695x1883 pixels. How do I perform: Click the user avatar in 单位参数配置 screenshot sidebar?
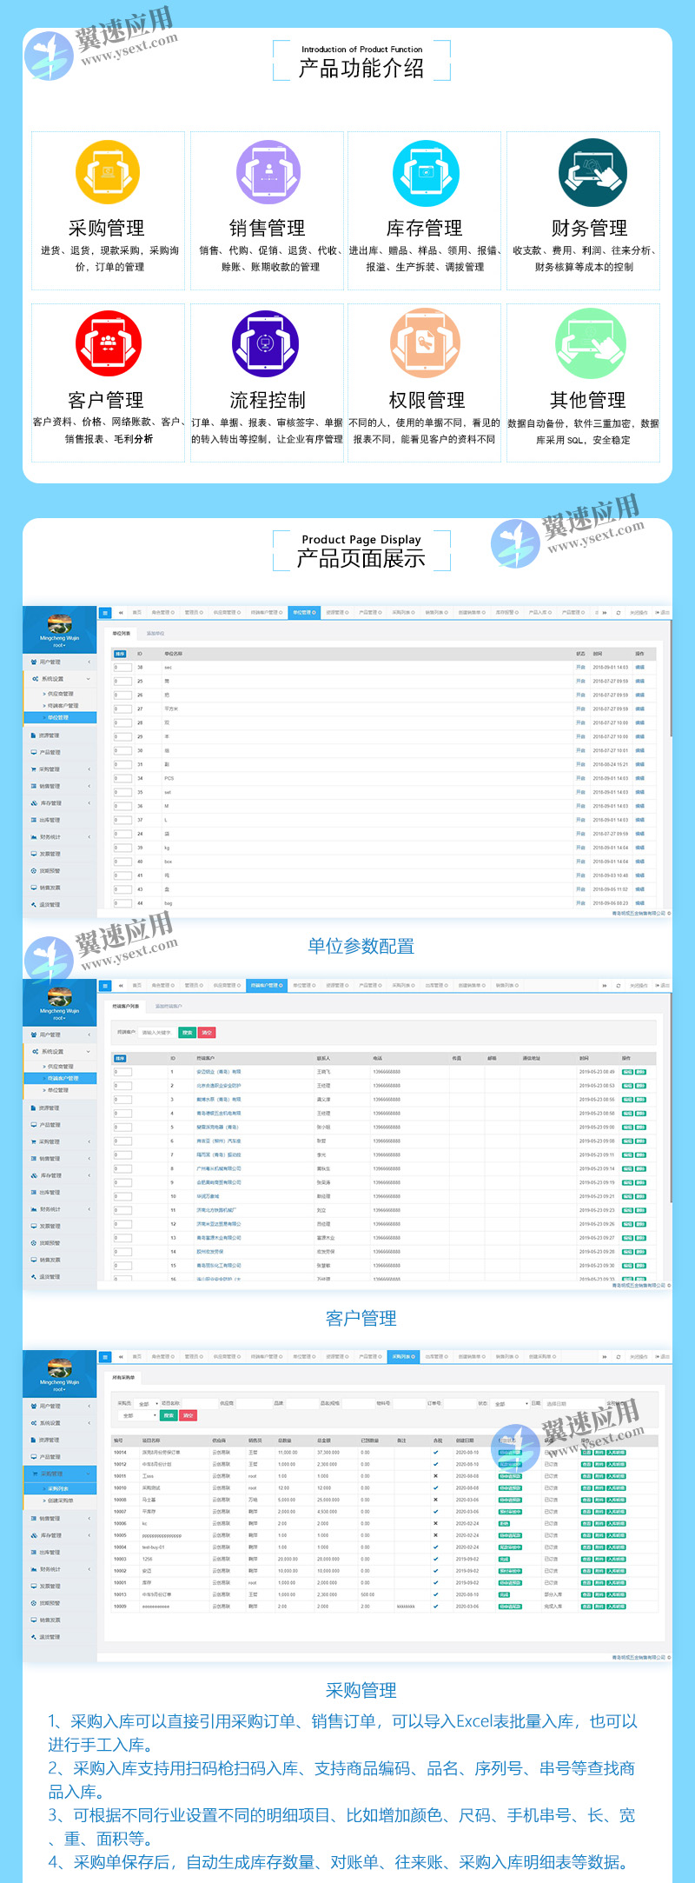tap(59, 624)
